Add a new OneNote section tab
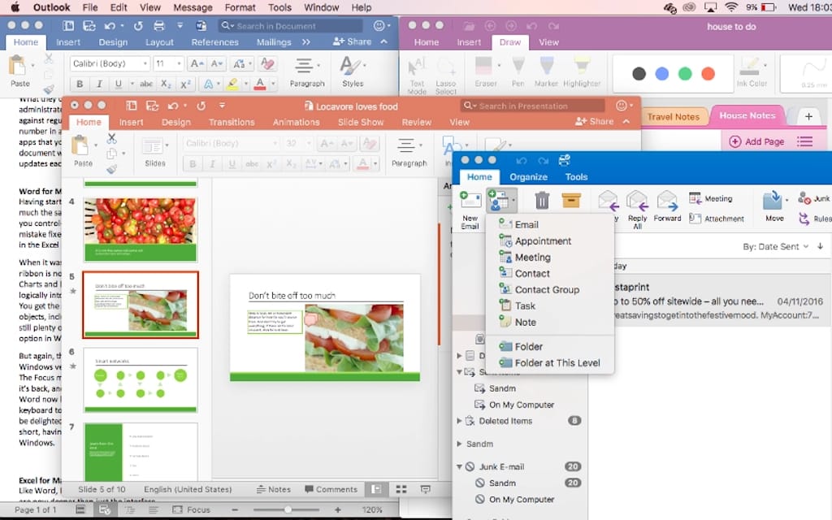 [808, 116]
